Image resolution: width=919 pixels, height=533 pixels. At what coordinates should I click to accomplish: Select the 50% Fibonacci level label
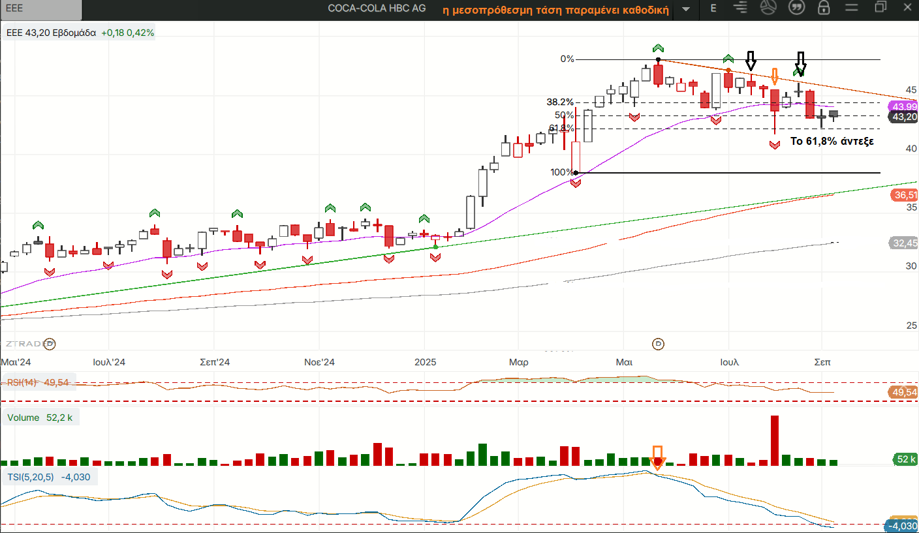point(565,115)
